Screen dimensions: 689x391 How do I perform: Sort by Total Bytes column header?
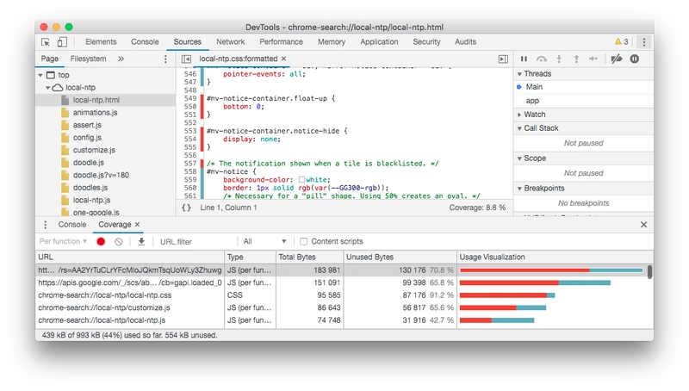pyautogui.click(x=310, y=257)
